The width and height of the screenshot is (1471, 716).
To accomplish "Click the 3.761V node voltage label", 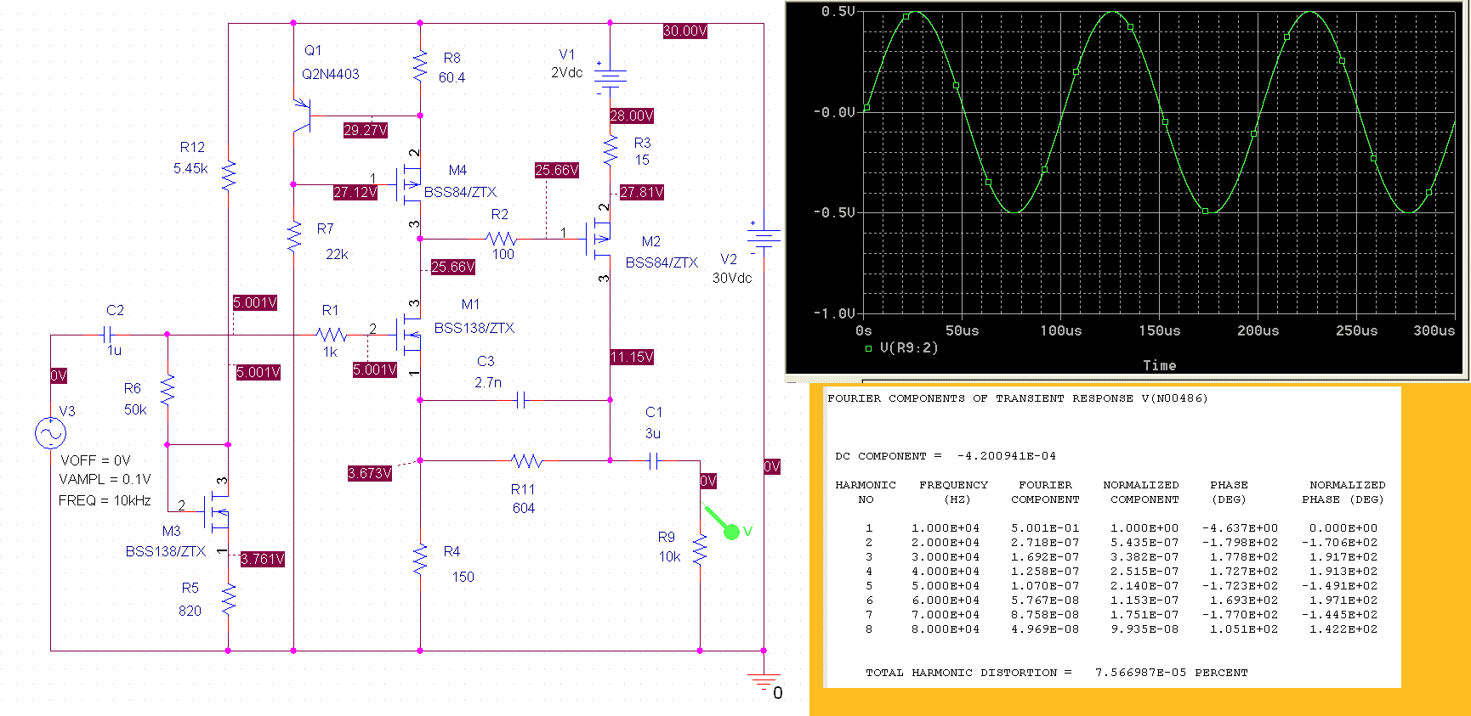I will (x=263, y=559).
